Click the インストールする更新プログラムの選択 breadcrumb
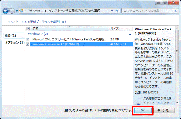 tap(74, 10)
